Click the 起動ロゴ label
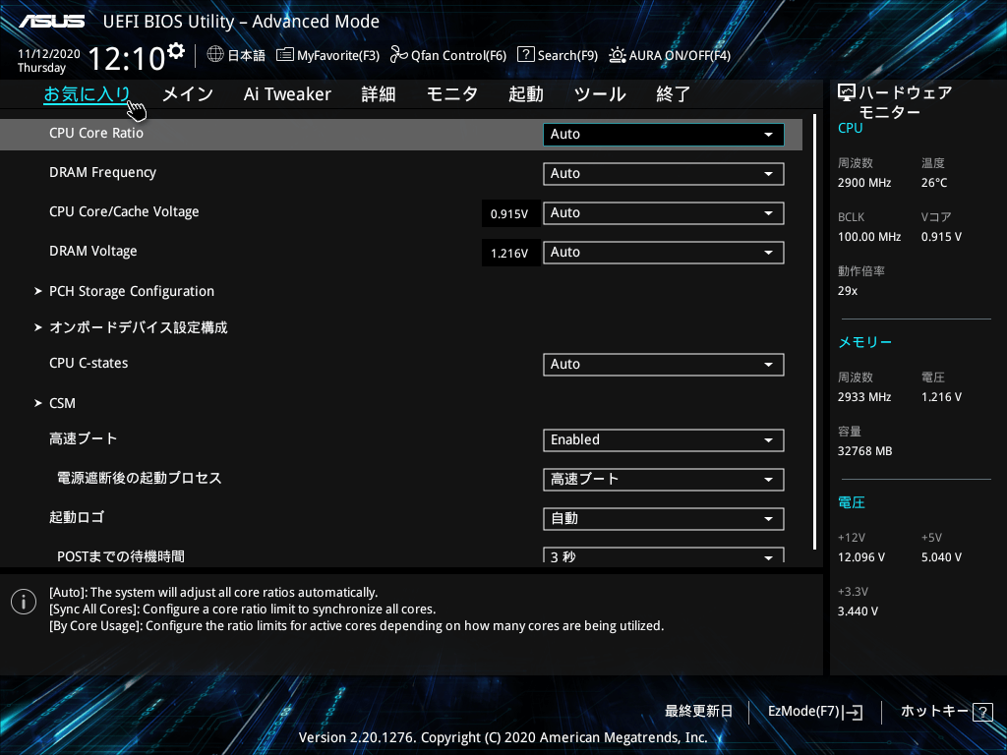The image size is (1007, 755). click(x=77, y=517)
